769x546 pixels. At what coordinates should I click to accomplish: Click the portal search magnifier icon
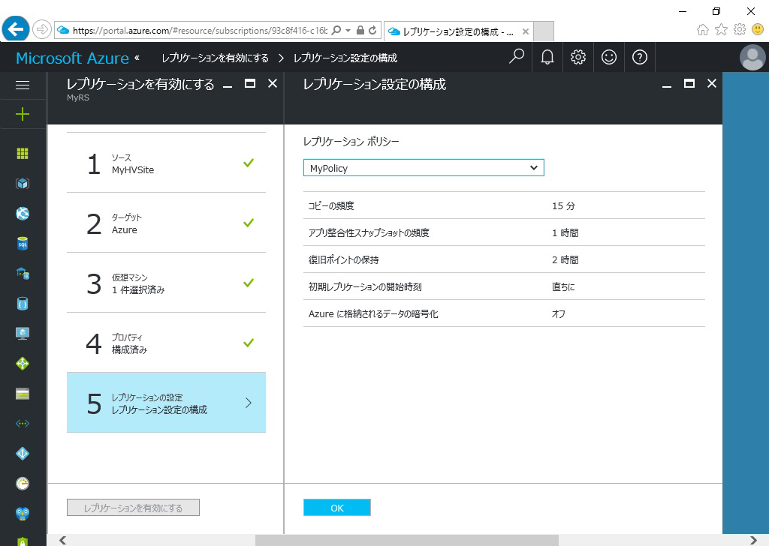[x=517, y=57]
